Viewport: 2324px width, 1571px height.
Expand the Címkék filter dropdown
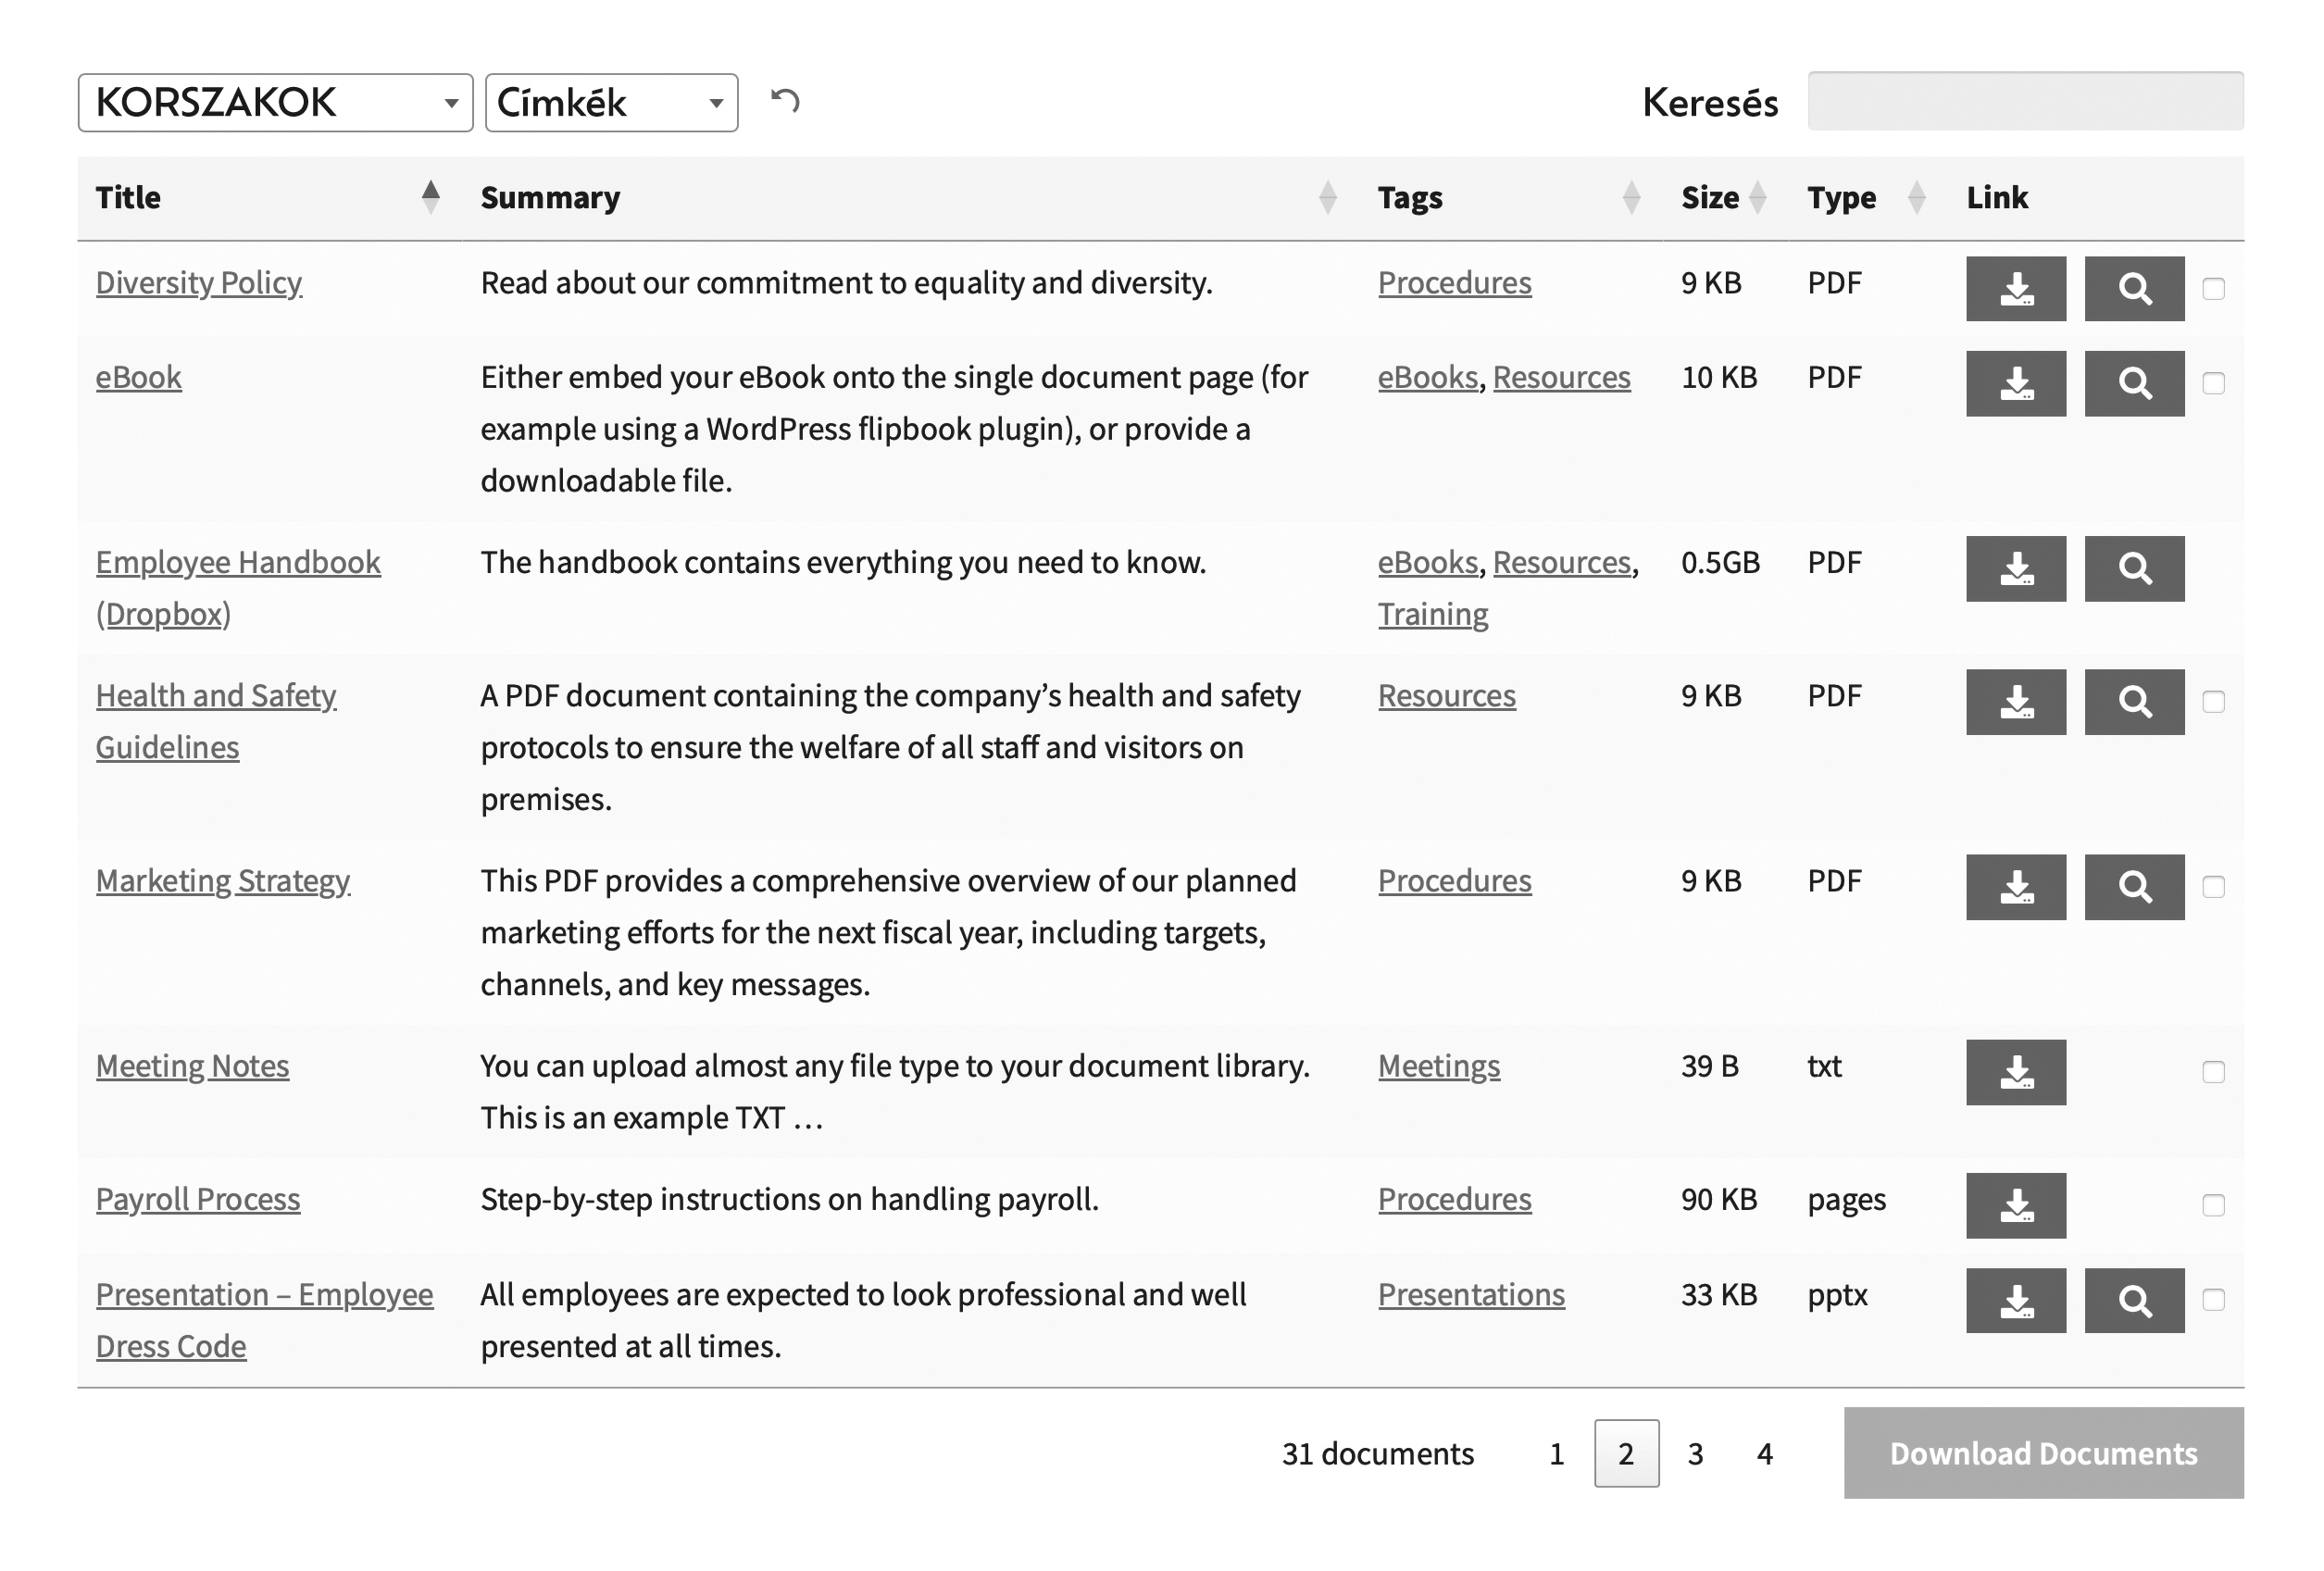tap(611, 102)
